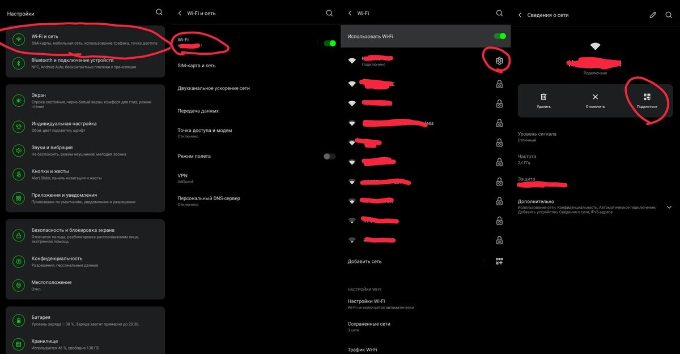Open the lock icon of the network ending in 'less'
Screen dimensions: 680x354
point(499,123)
